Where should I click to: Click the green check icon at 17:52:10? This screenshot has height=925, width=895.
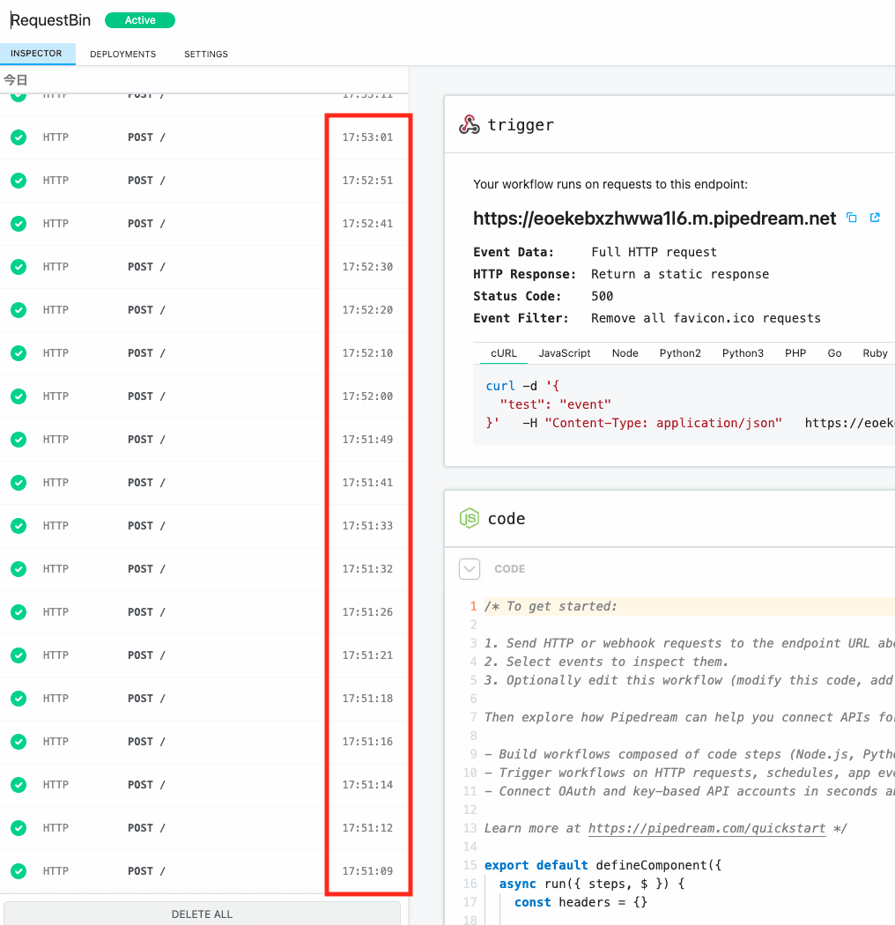[x=18, y=352]
